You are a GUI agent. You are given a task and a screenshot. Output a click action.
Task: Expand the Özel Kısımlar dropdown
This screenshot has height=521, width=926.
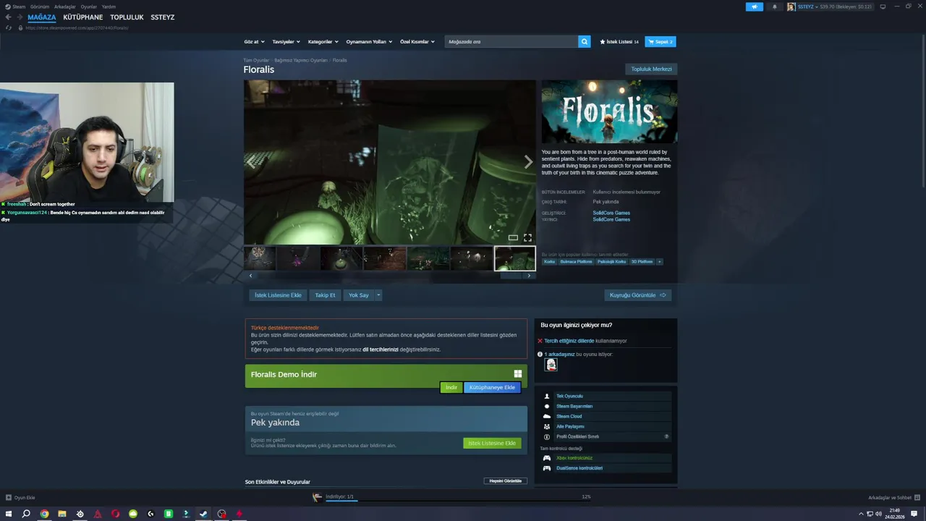[x=417, y=42]
